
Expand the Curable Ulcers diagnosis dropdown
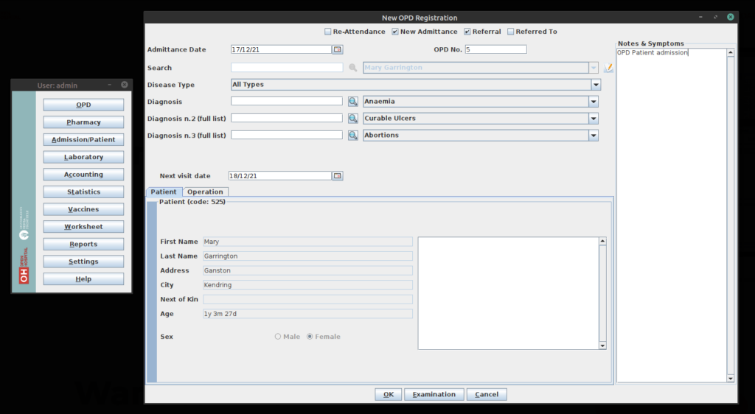593,118
